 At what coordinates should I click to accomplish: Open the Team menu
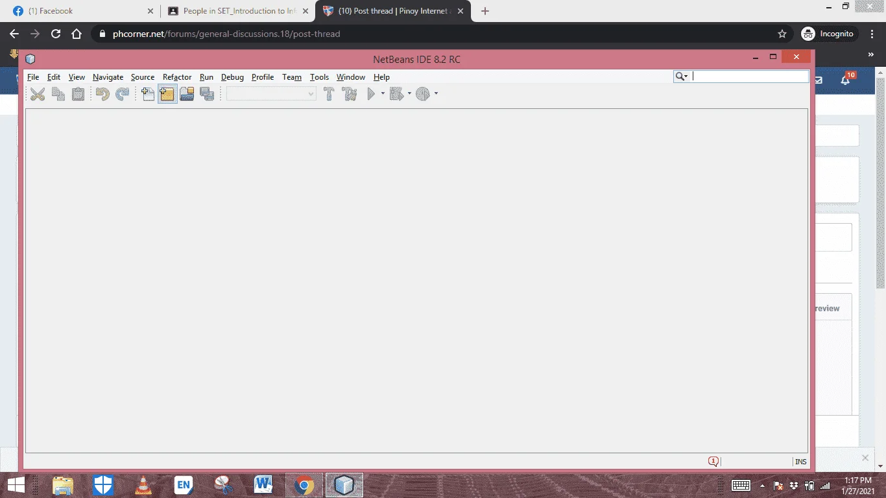[292, 77]
